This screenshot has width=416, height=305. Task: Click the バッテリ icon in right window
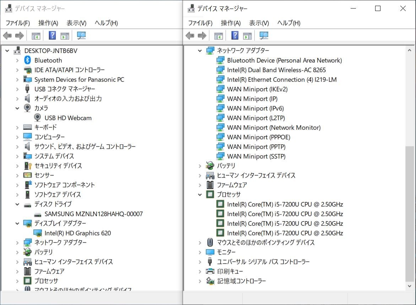[210, 166]
